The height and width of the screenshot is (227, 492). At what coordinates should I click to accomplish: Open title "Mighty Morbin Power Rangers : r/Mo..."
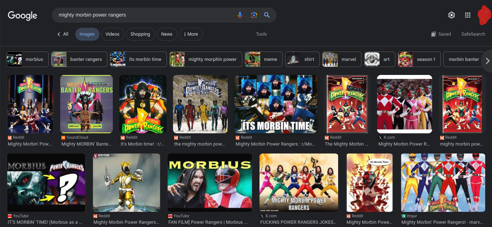(x=275, y=144)
